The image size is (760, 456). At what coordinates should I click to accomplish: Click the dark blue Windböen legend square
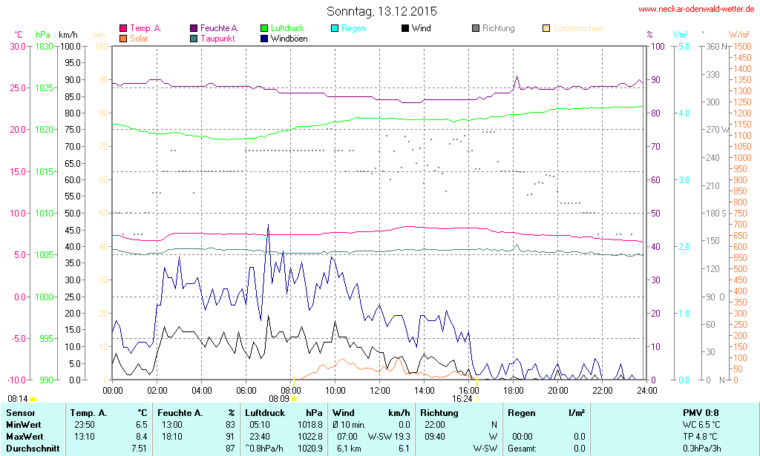pos(264,39)
